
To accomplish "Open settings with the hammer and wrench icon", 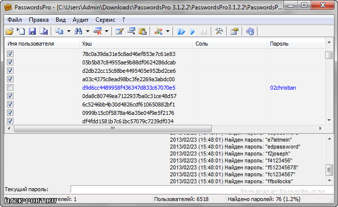I will (x=219, y=31).
